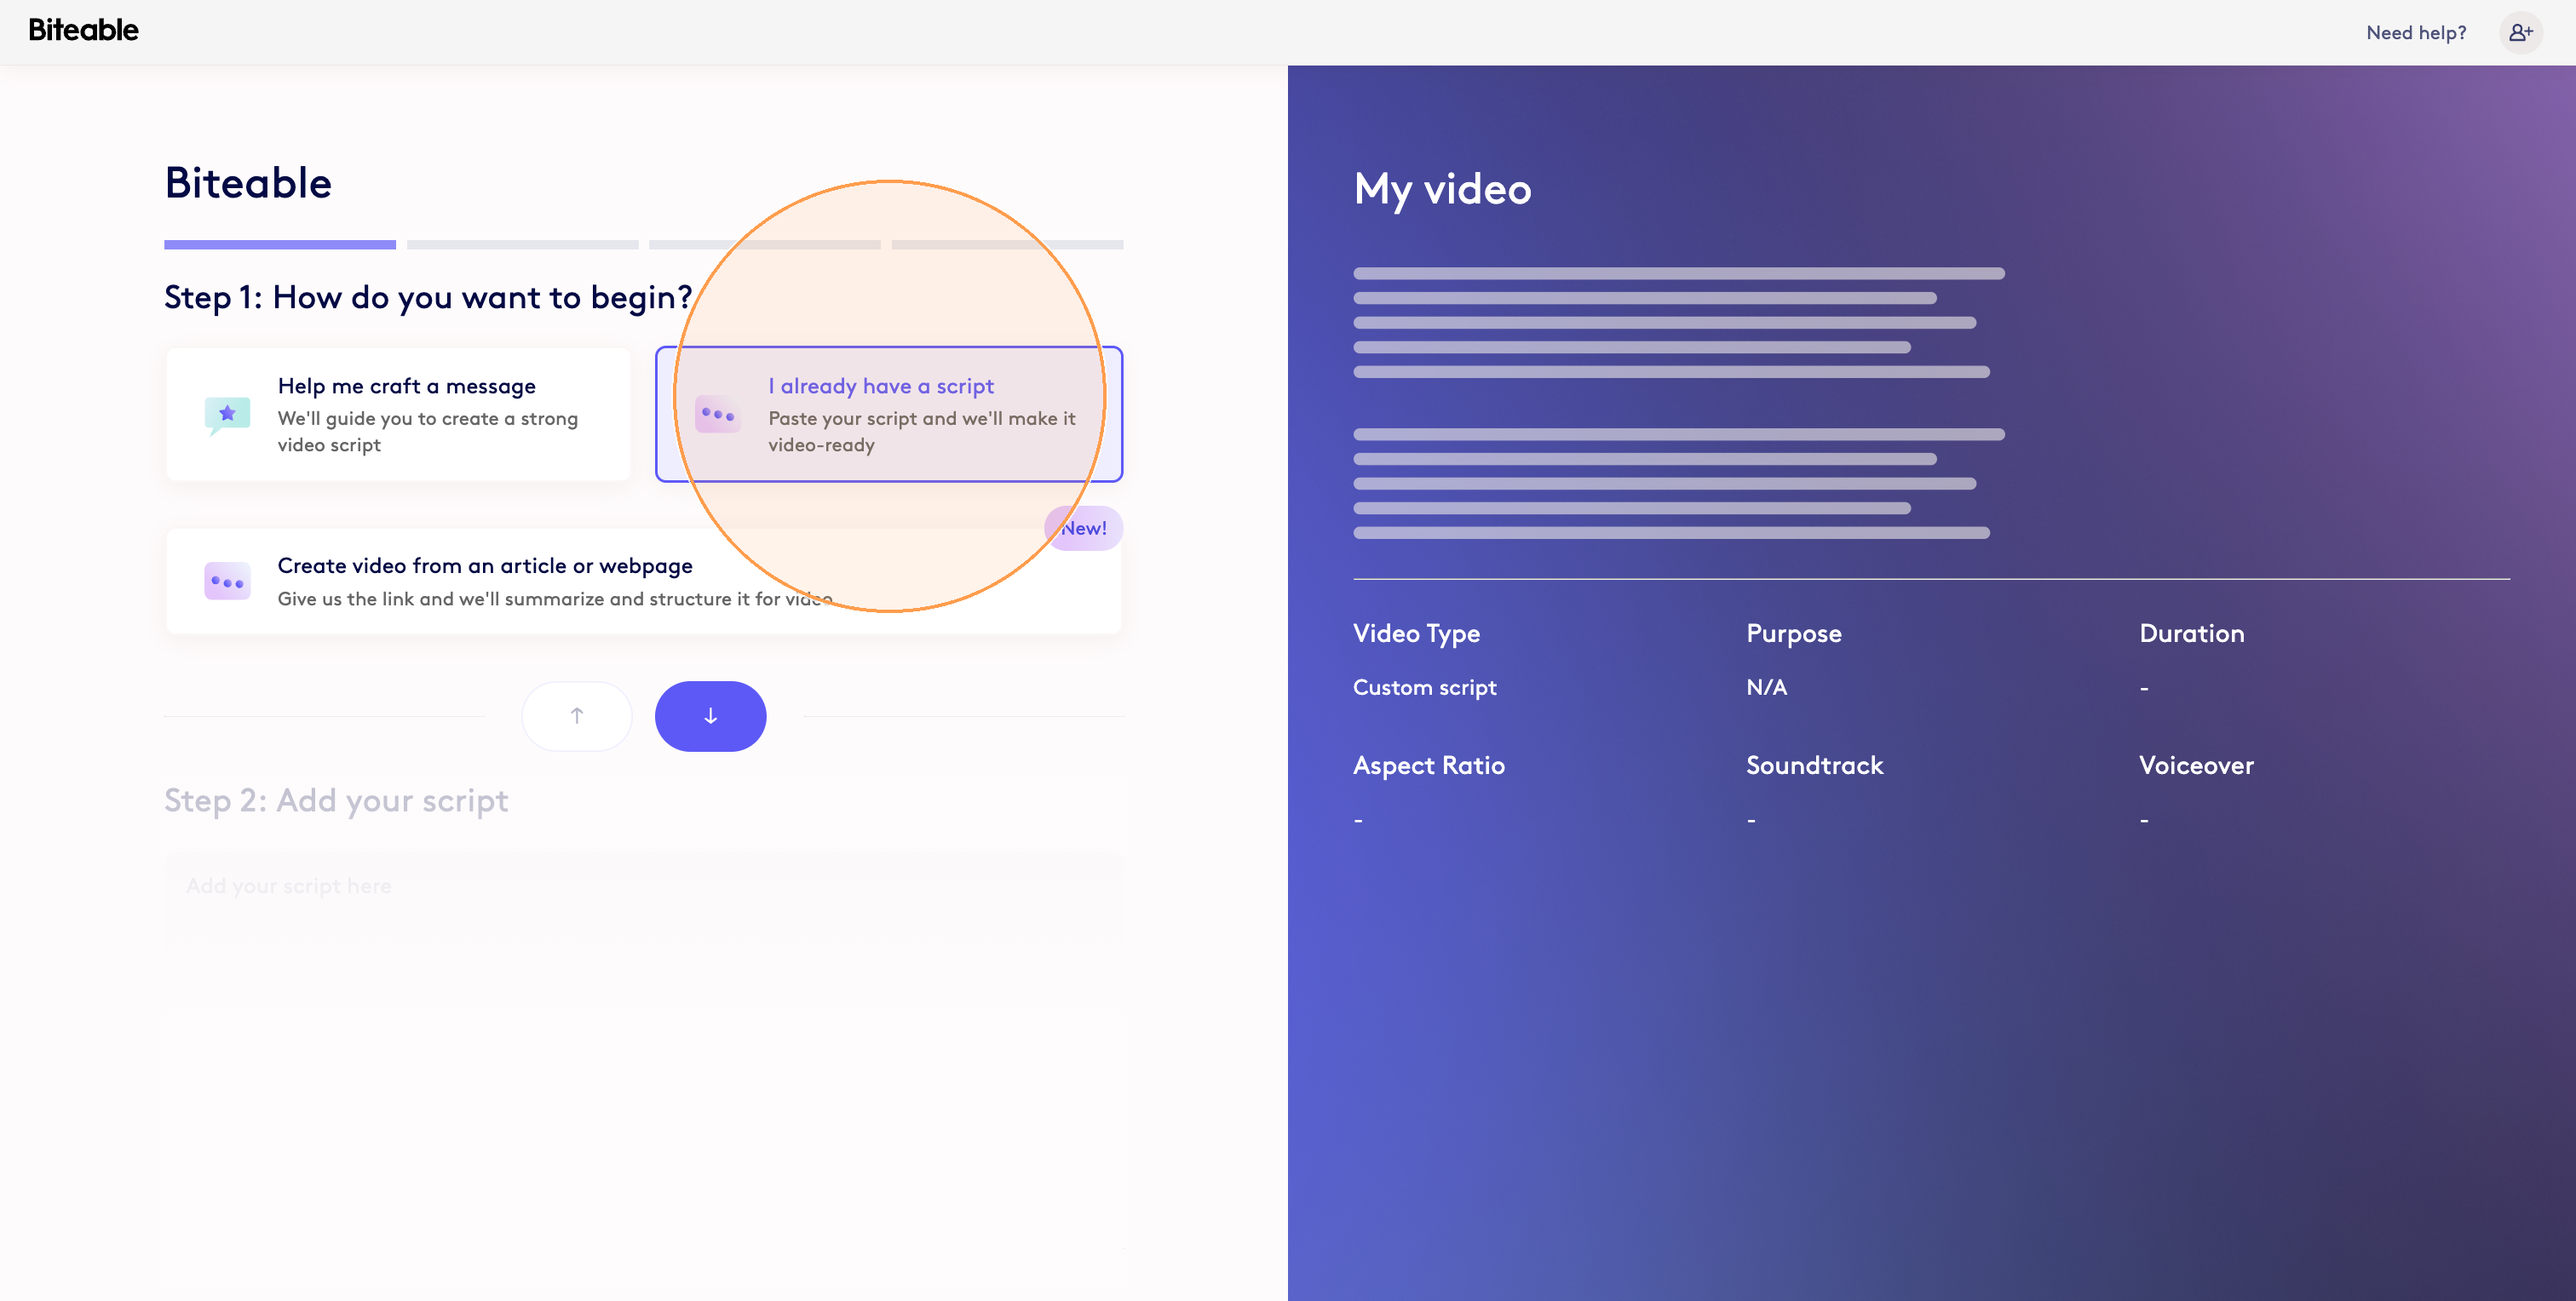Click the add user account icon
Screen dimensions: 2576x1301
click(x=2520, y=33)
